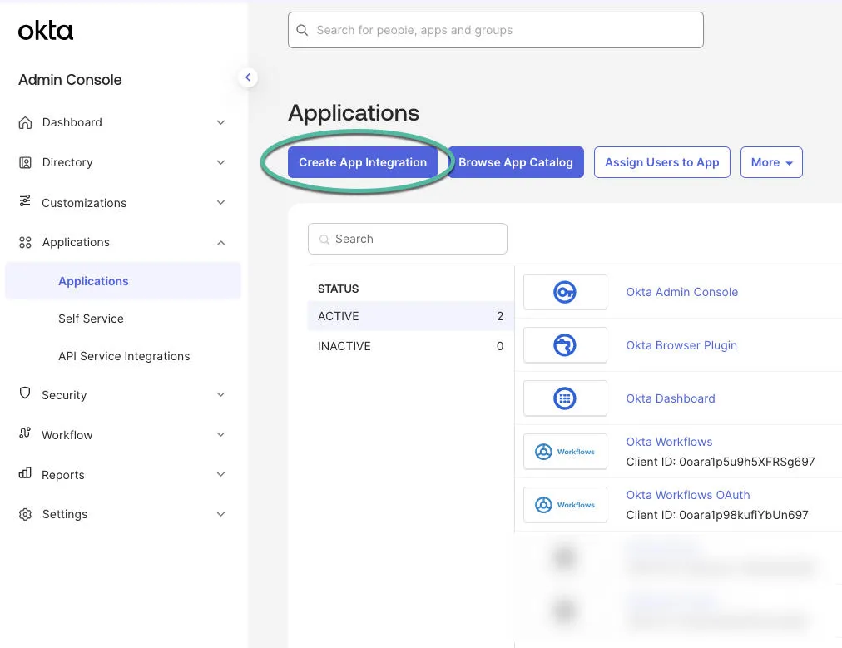
Task: Click the Directory icon in sidebar
Action: tap(25, 163)
